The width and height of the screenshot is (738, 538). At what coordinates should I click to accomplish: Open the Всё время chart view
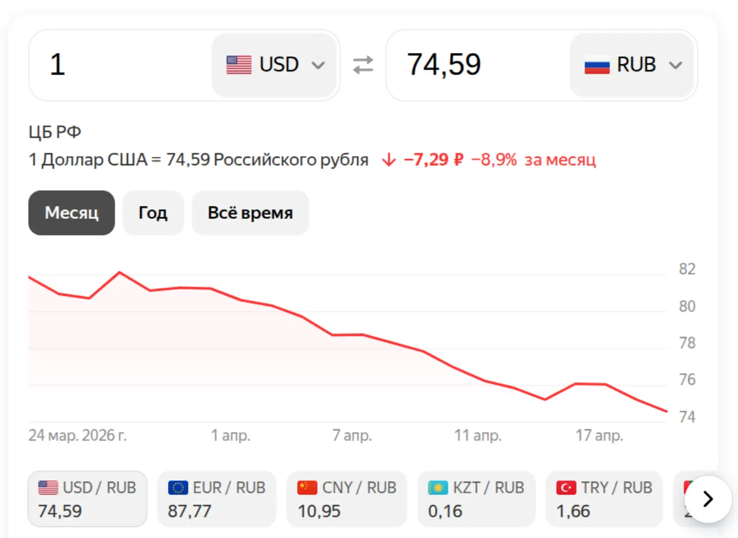[250, 213]
